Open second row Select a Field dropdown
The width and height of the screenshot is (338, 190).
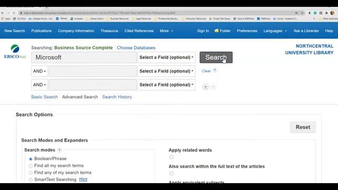pyautogui.click(x=166, y=71)
